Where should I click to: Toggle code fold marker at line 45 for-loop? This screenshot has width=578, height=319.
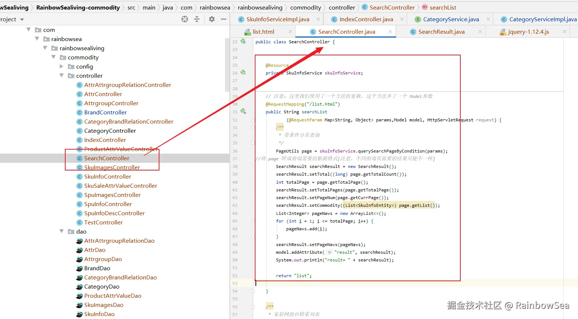click(x=253, y=221)
